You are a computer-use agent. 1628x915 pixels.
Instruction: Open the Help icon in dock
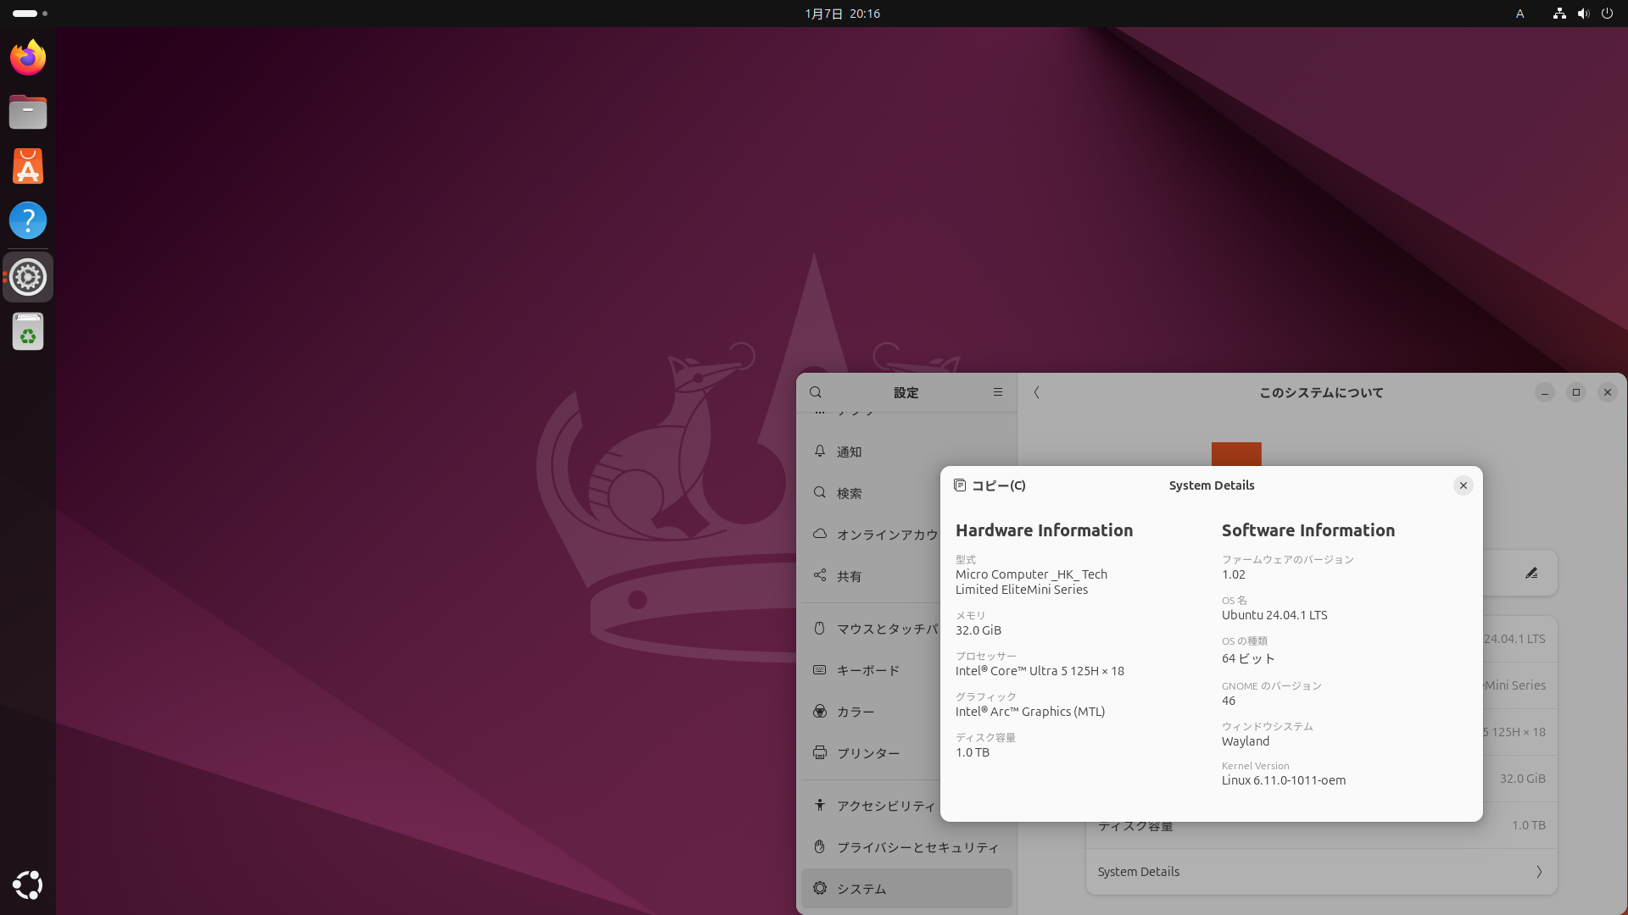point(28,220)
